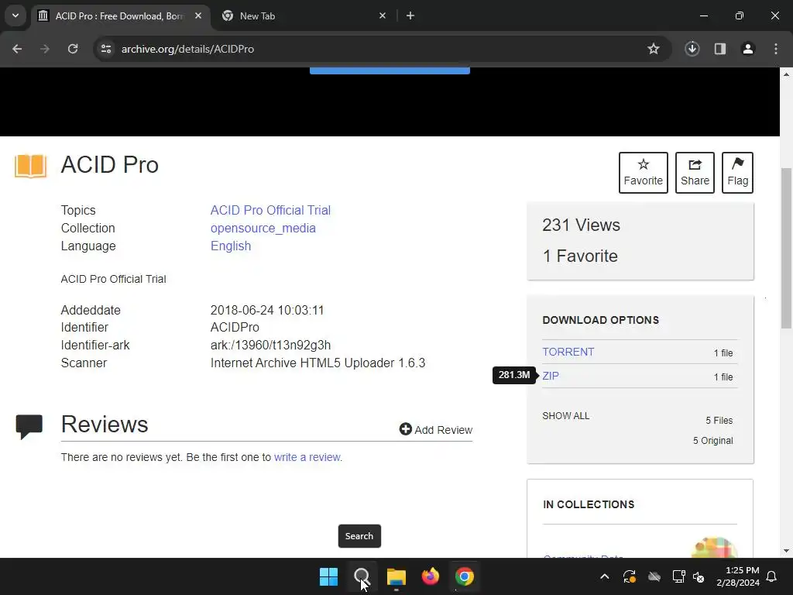Click the date 2018-06-24 10:03:11
The height and width of the screenshot is (595, 793).
click(267, 310)
